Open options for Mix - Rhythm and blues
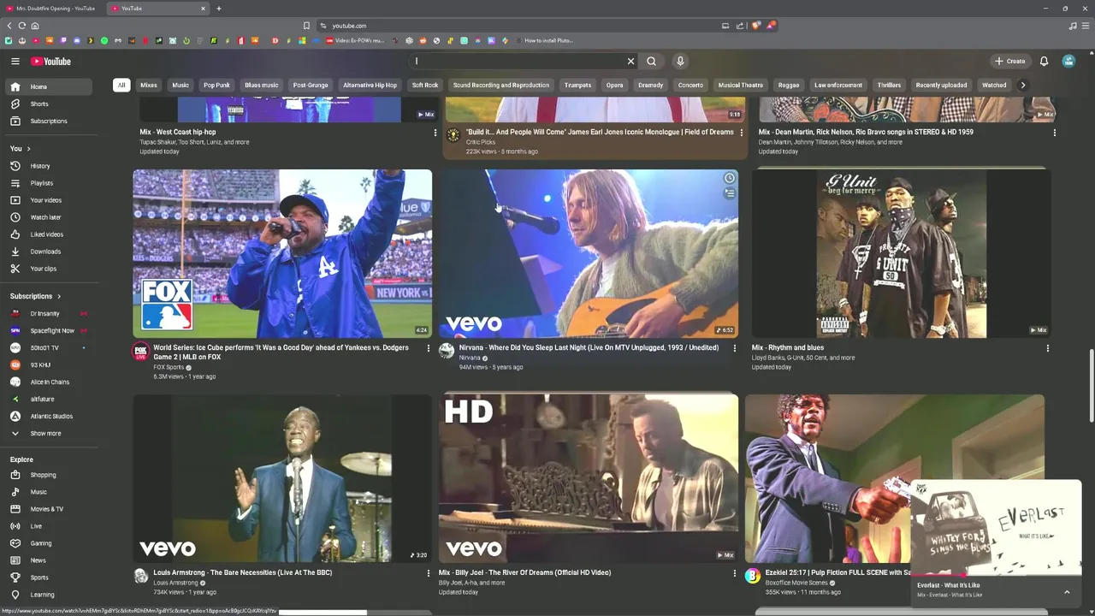This screenshot has width=1095, height=616. [x=1047, y=348]
